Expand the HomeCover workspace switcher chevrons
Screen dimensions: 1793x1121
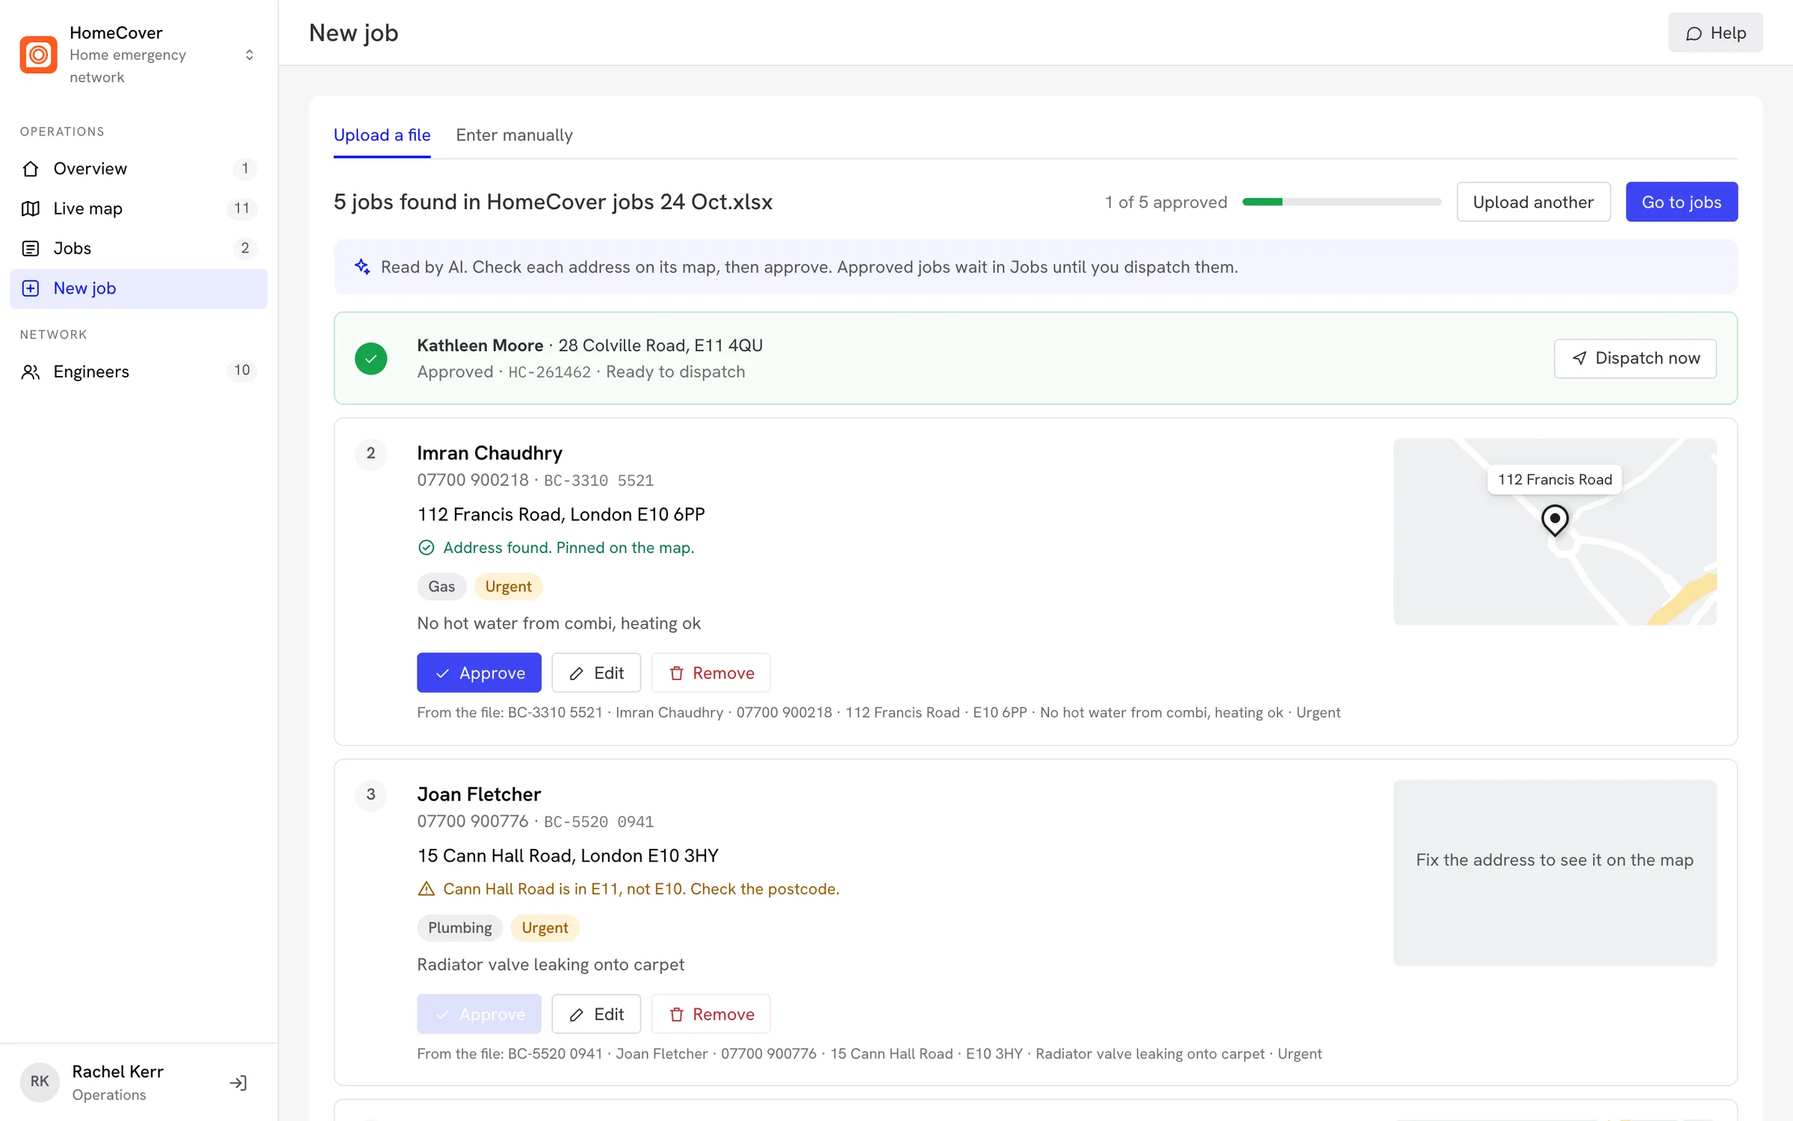point(250,55)
